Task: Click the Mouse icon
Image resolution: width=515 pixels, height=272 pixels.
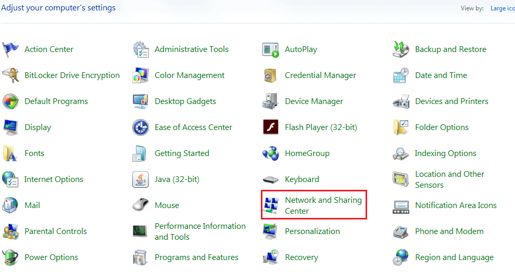Action: pyautogui.click(x=141, y=205)
